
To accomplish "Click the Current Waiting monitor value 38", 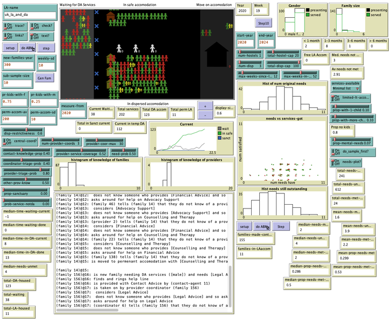I will (x=101, y=114).
